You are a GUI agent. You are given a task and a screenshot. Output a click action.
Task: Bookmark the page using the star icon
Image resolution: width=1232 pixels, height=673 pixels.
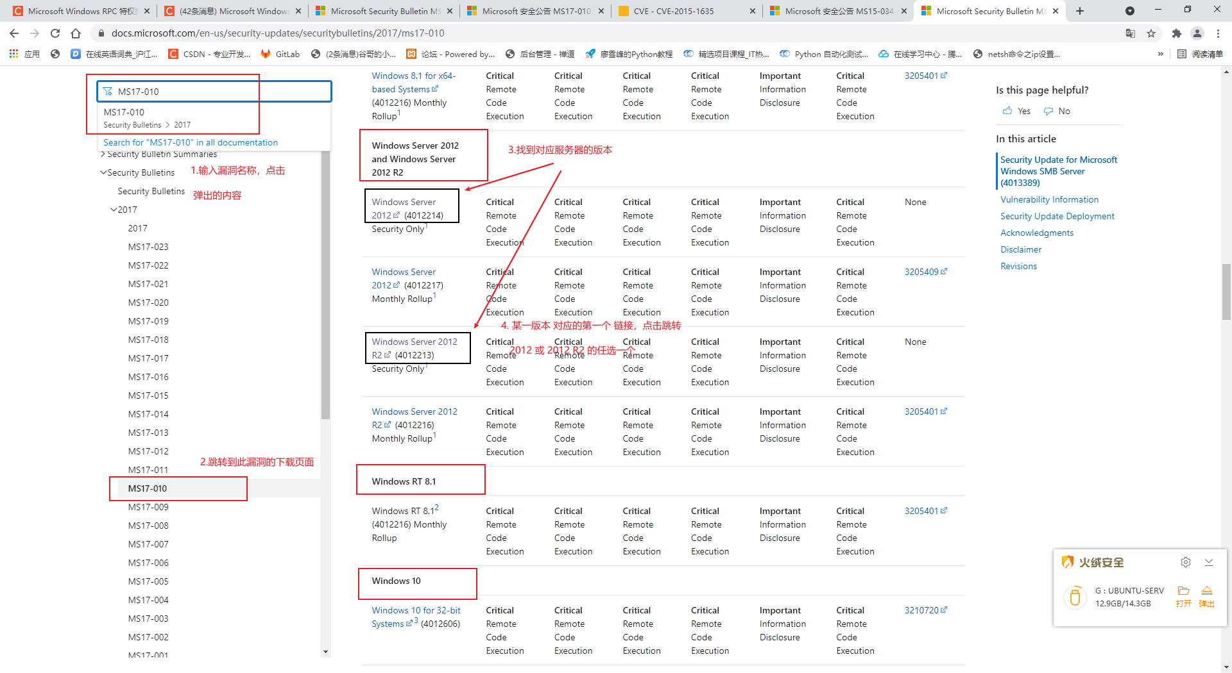[x=1151, y=33]
